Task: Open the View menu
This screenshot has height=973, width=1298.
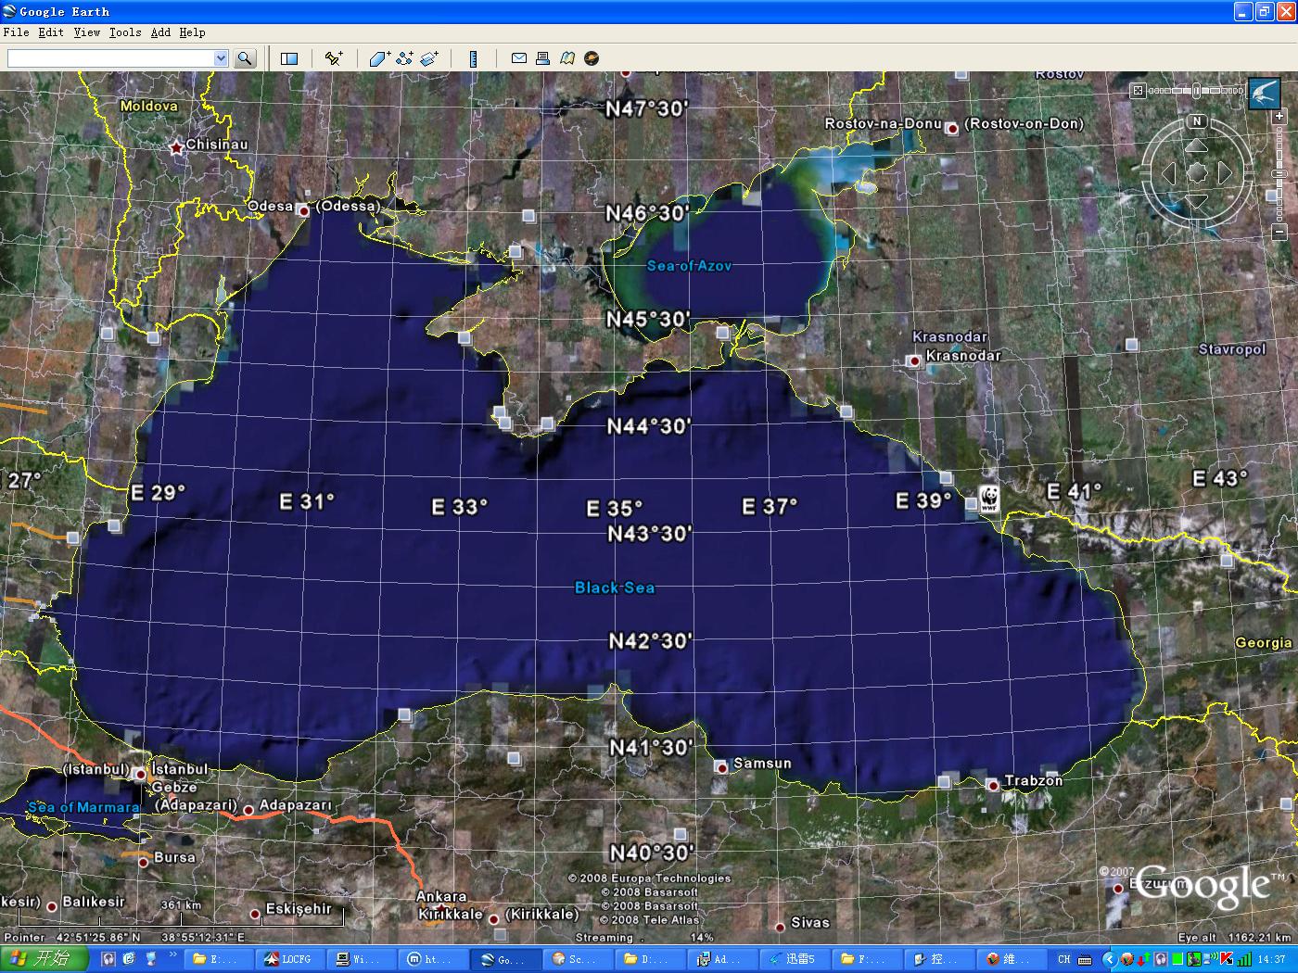Action: coord(86,32)
